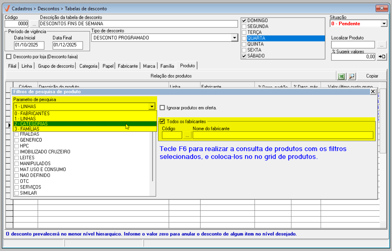Click ellipsis button beside Código field

pos(34,24)
